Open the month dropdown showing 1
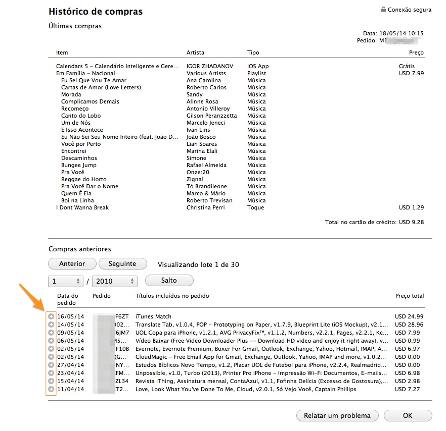 [x=65, y=281]
